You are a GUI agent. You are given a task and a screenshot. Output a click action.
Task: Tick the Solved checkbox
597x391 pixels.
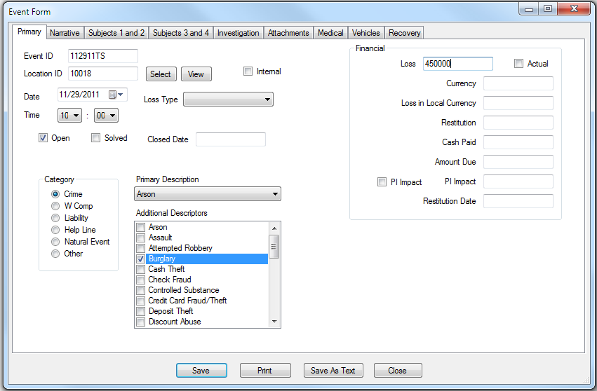click(x=96, y=138)
